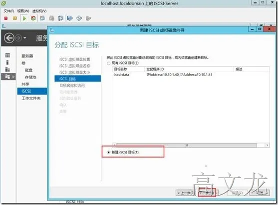Click the Dashboard icon in left sidebar
This screenshot has width=278, height=205.
pos(7,55)
